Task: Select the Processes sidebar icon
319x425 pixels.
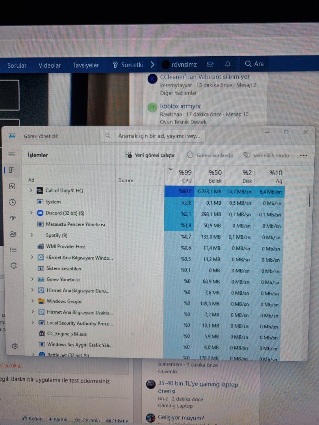Action: pyautogui.click(x=12, y=170)
